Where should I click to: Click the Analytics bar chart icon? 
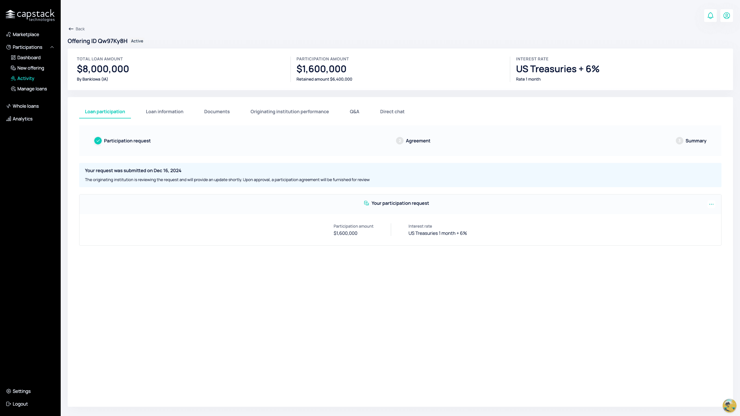tap(8, 119)
